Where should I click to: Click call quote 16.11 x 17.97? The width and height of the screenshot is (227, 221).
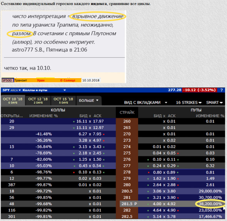coord(90,121)
